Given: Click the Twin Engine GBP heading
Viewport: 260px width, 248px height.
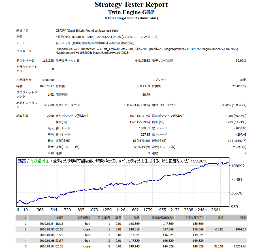Looking at the screenshot, I should click(131, 12).
